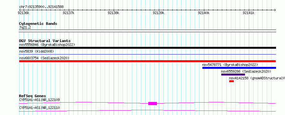
Task: Click the 7q21.2 cytogenetic band bar
Action: point(147,31)
